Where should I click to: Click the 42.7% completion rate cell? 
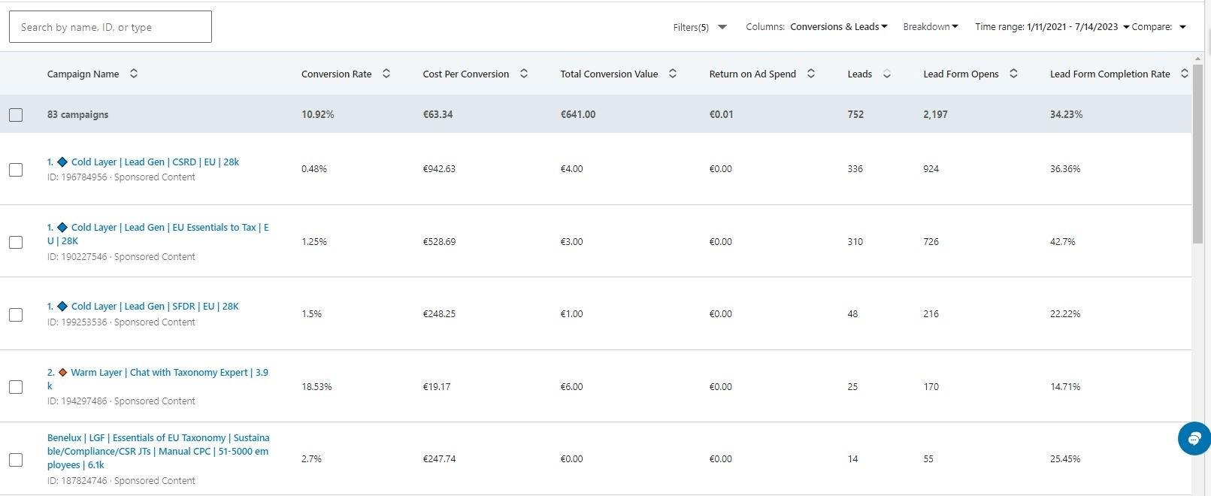1063,242
